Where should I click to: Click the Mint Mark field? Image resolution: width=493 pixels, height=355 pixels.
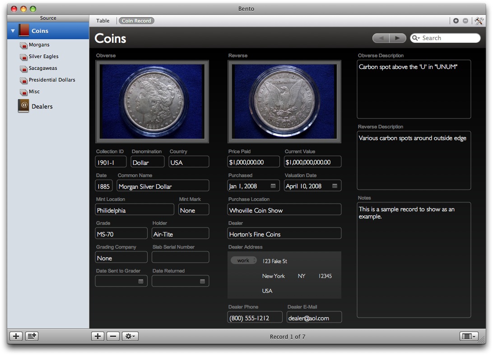[194, 209]
